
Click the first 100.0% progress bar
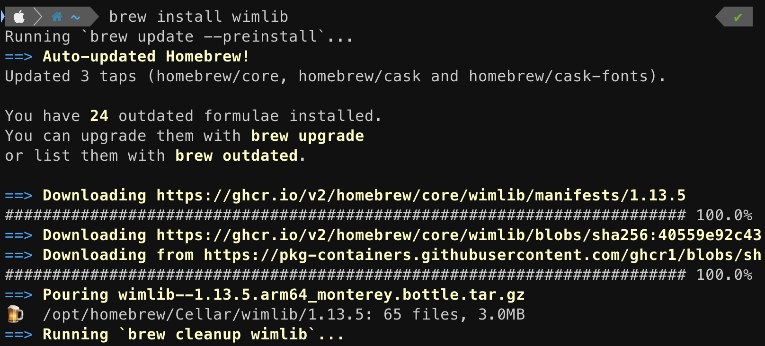click(331, 215)
